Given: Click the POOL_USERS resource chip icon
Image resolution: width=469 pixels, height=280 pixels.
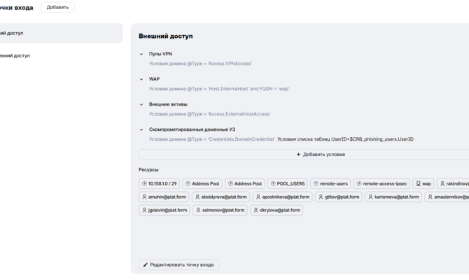Looking at the screenshot, I should coord(273,183).
